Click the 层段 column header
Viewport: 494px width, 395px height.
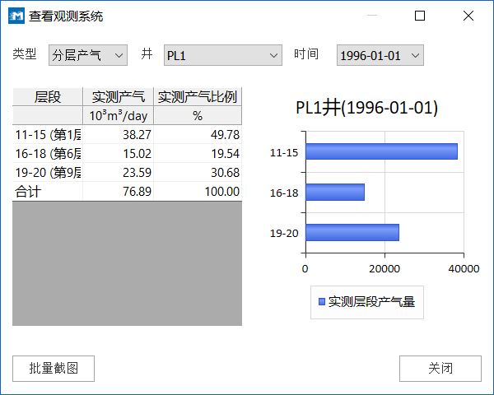48,97
